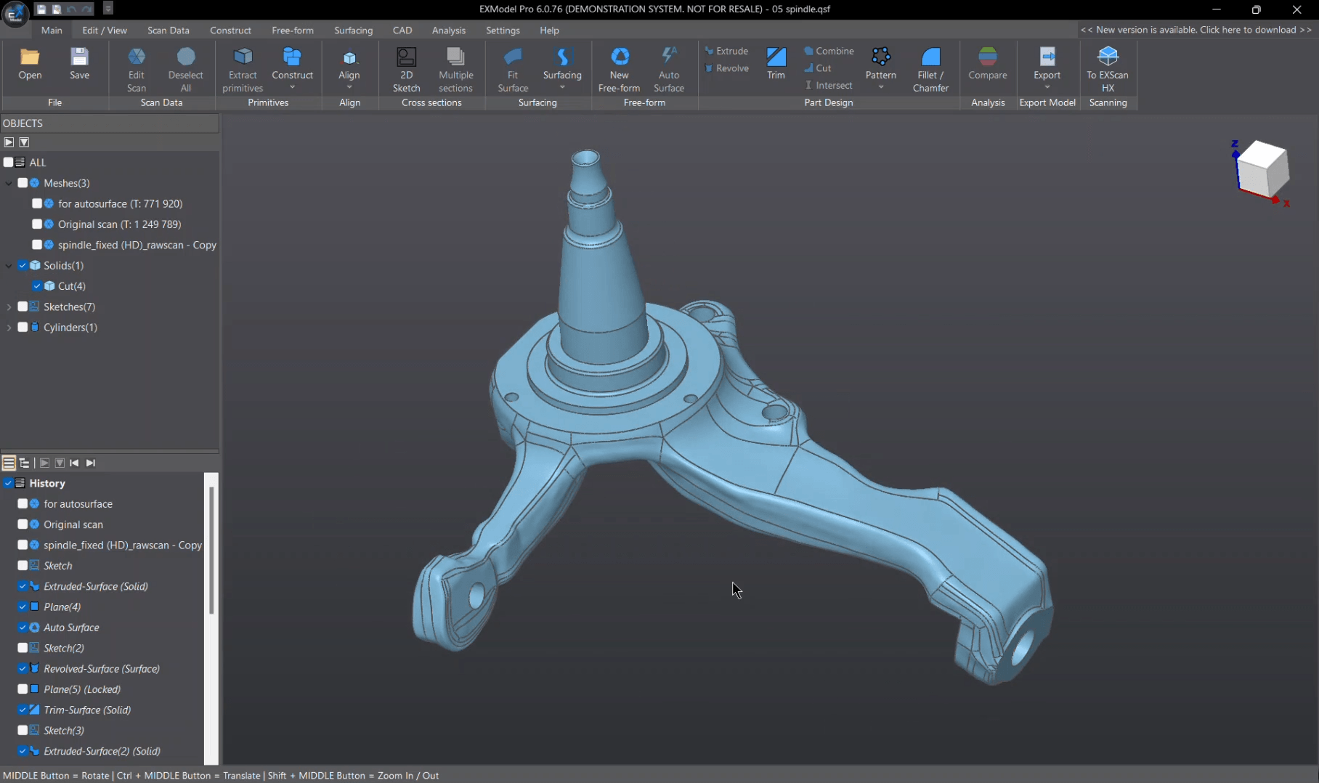Launch the Compare analysis tool
Image resolution: width=1319 pixels, height=783 pixels.
[988, 64]
